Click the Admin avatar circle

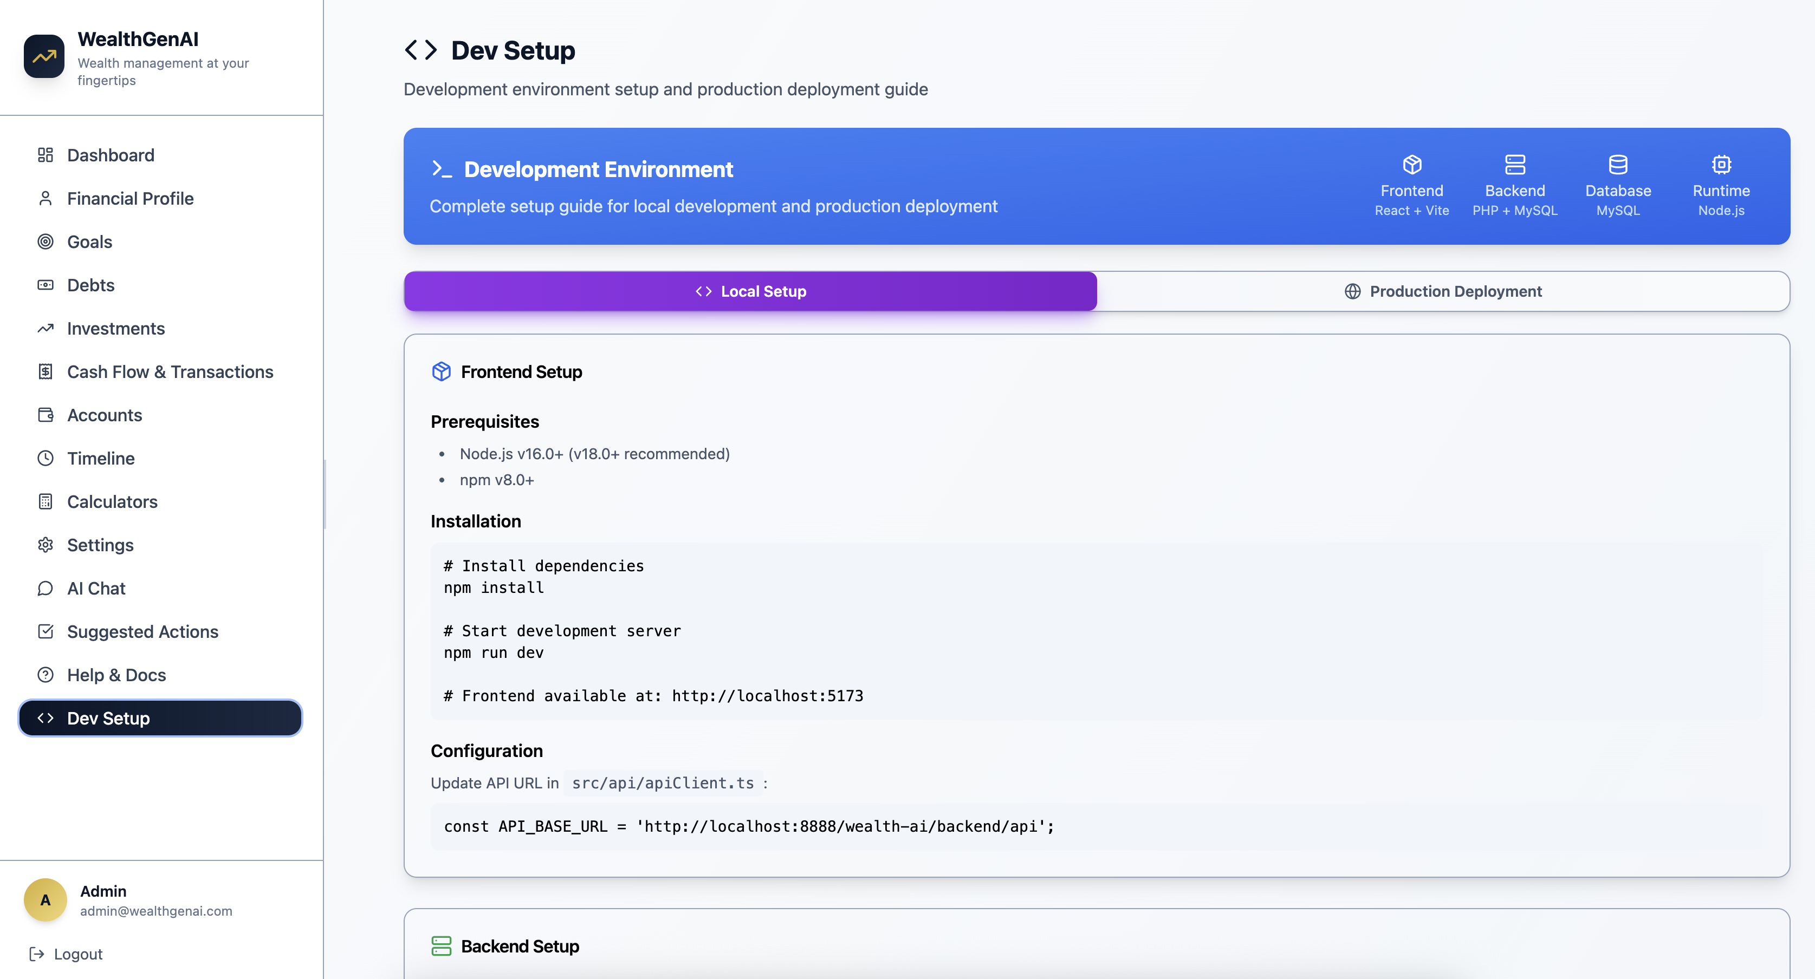coord(45,899)
